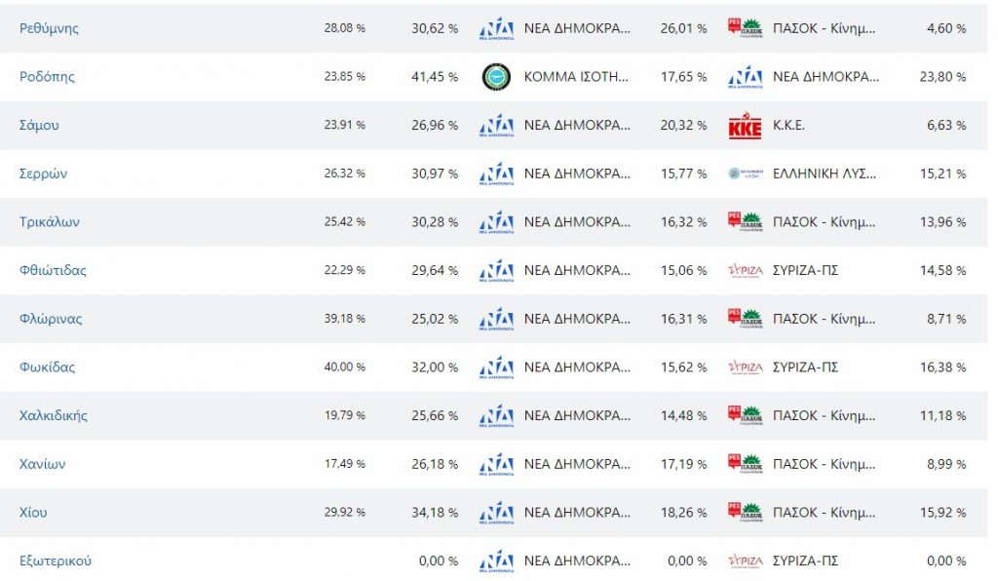Screen dimensions: 998x581
Task: Click Νέα Δημοκρατία logo in Ροδόπης second-party column
Action: [746, 77]
